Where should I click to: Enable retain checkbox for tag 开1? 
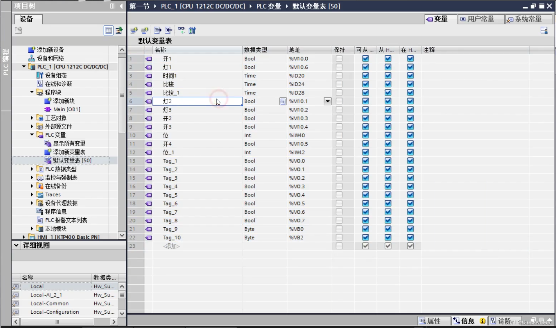pos(339,59)
